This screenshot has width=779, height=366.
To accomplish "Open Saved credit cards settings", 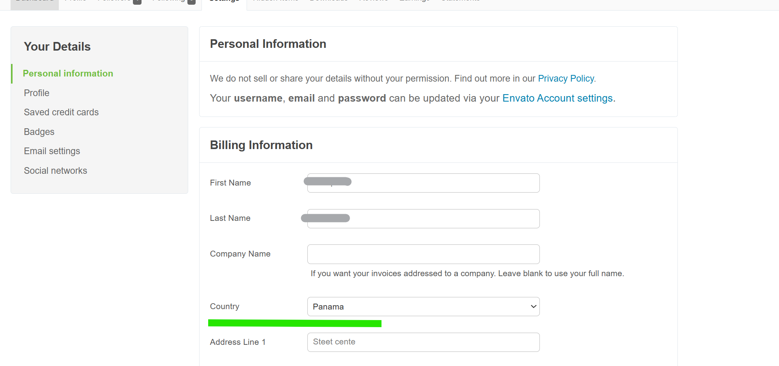I will (x=61, y=112).
